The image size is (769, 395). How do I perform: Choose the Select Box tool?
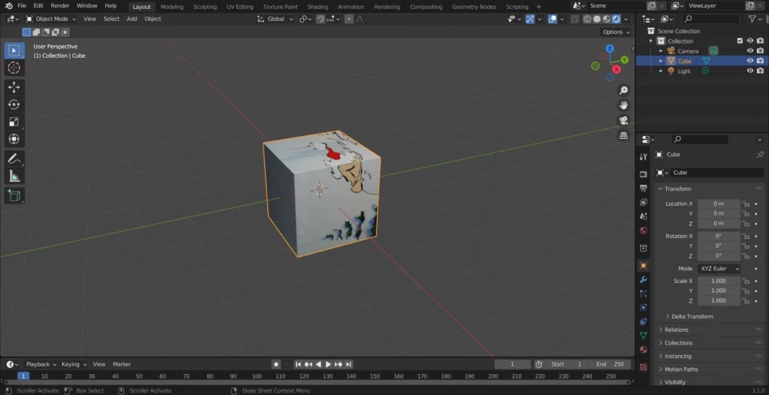pos(14,50)
